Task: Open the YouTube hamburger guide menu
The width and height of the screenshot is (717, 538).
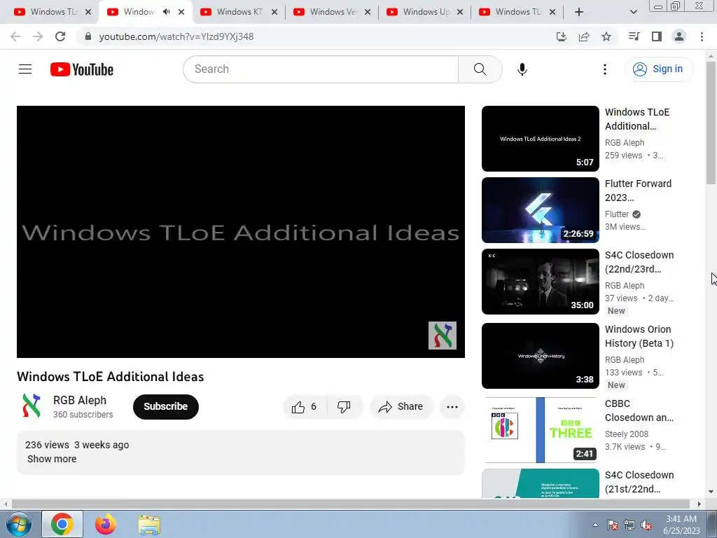Action: 25,69
